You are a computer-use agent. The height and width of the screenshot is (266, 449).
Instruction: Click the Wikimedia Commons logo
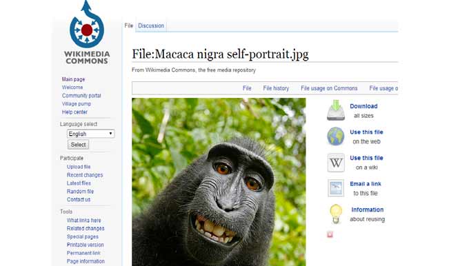click(x=87, y=32)
